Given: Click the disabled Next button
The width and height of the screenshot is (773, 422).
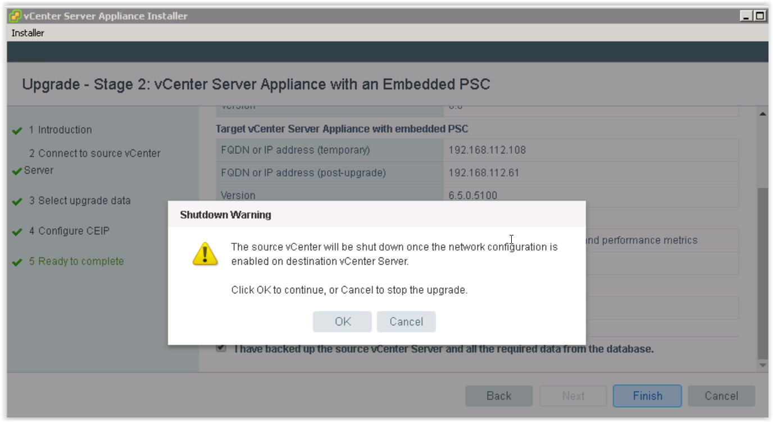Looking at the screenshot, I should click(573, 396).
